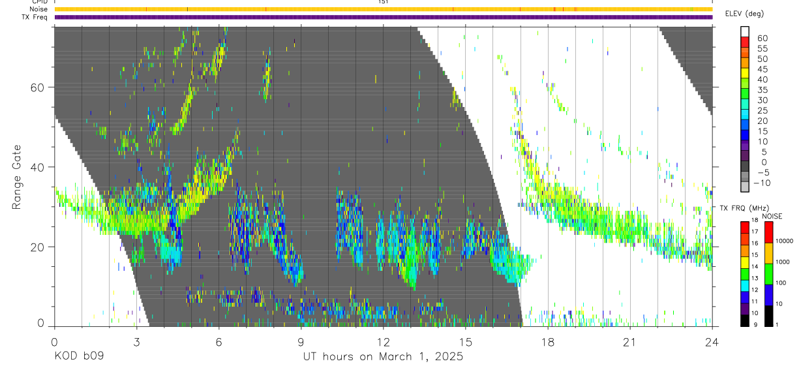
Task: Click the ELEV colorbar label 5
Action: tap(765, 152)
